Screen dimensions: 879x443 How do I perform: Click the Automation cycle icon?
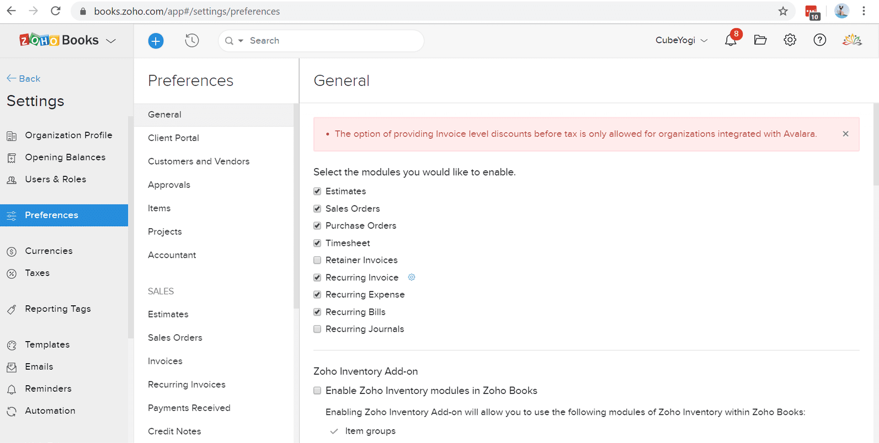click(x=12, y=412)
